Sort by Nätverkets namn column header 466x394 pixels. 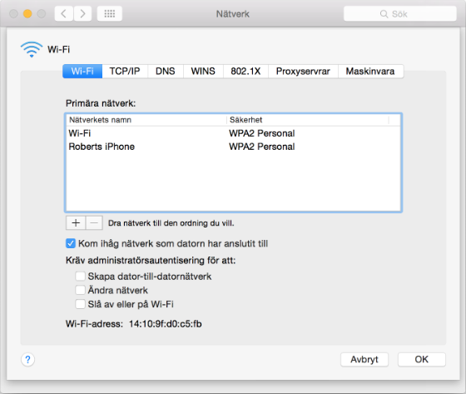pos(146,120)
